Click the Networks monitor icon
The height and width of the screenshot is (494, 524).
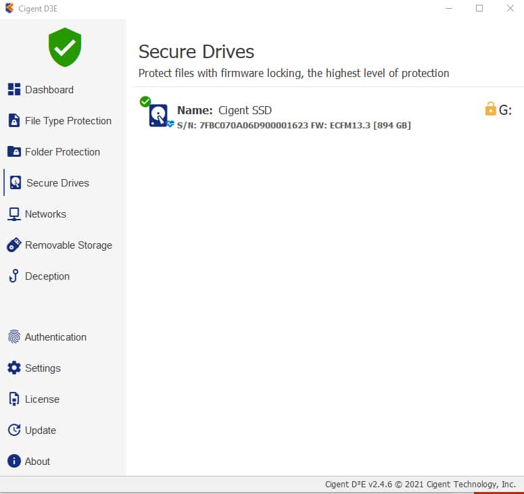(14, 214)
